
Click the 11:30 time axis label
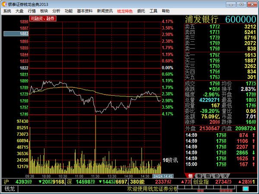95,176
